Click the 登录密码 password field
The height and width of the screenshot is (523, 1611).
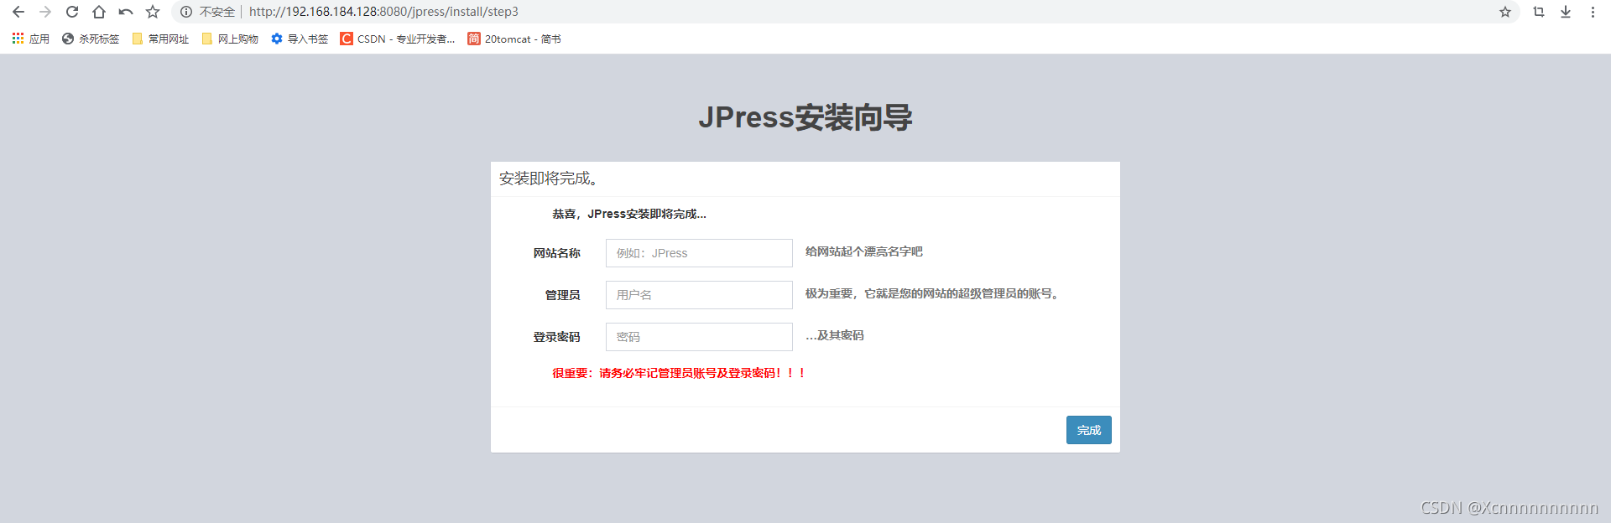(x=699, y=337)
